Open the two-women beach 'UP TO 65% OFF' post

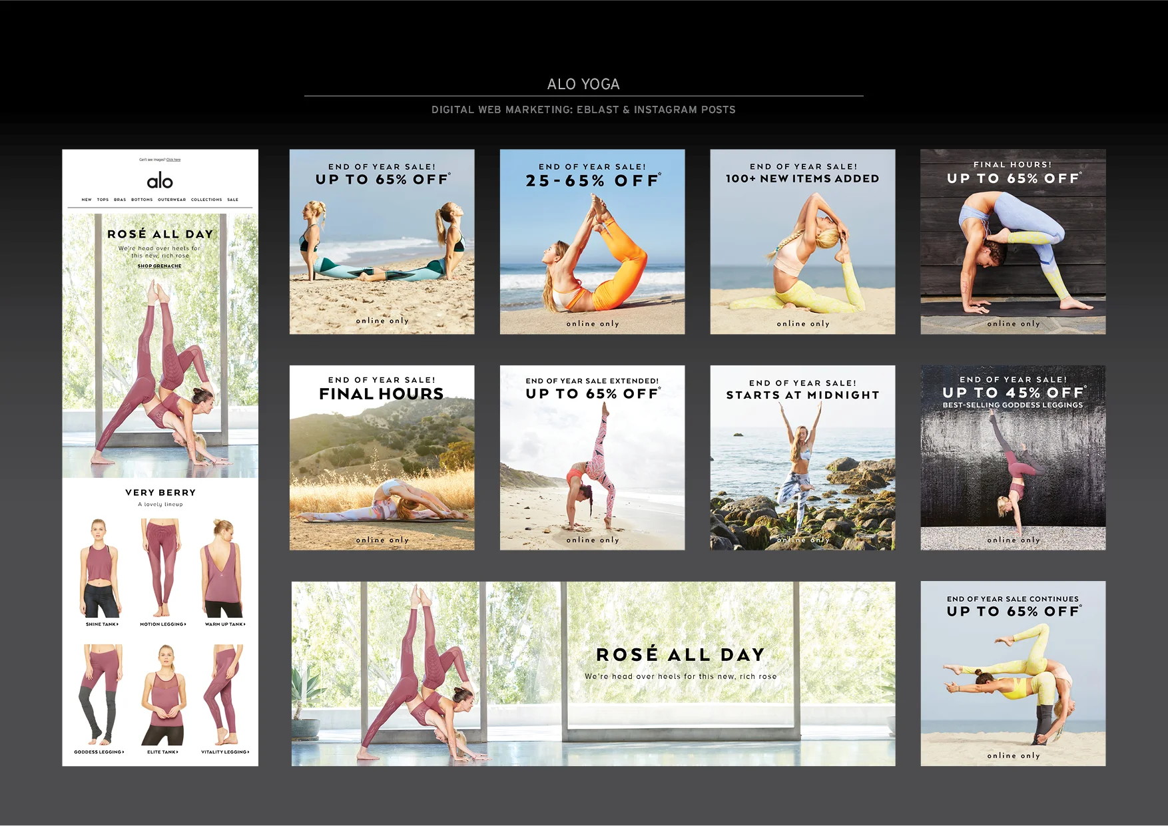pyautogui.click(x=382, y=242)
